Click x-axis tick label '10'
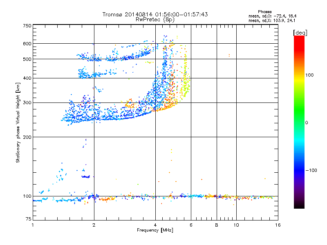Image resolution: width=327 pixels, height=245 pixels. (x=236, y=225)
